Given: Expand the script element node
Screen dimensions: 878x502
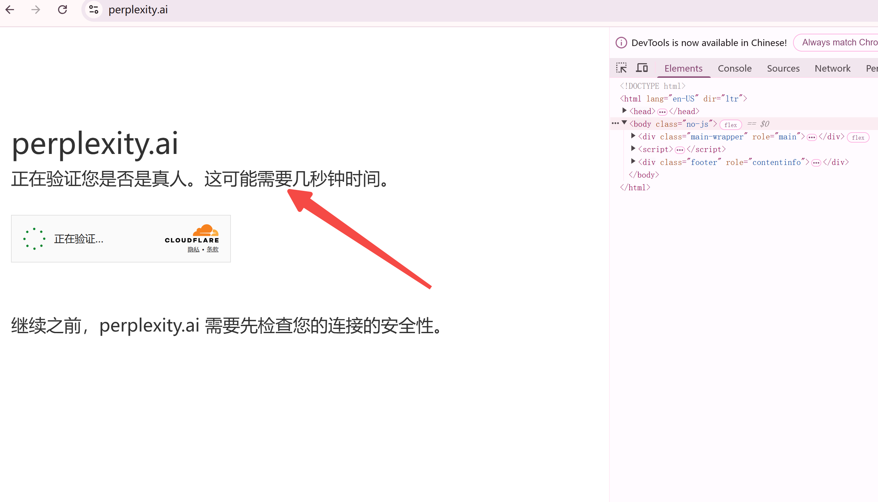Looking at the screenshot, I should (633, 149).
